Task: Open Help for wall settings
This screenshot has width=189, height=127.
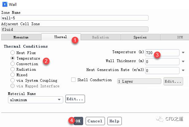Action: coord(114,121)
